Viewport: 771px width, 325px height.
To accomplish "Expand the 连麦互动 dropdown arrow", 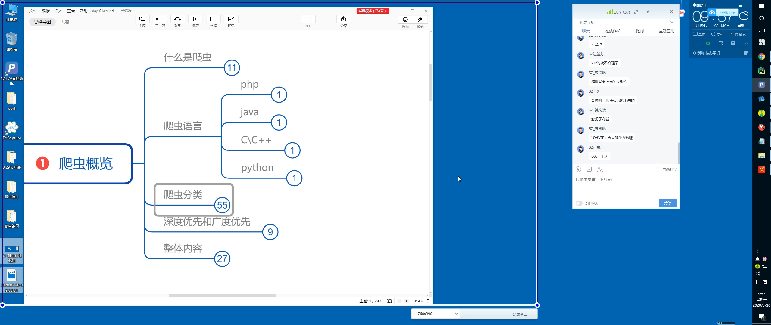I will pos(672,23).
